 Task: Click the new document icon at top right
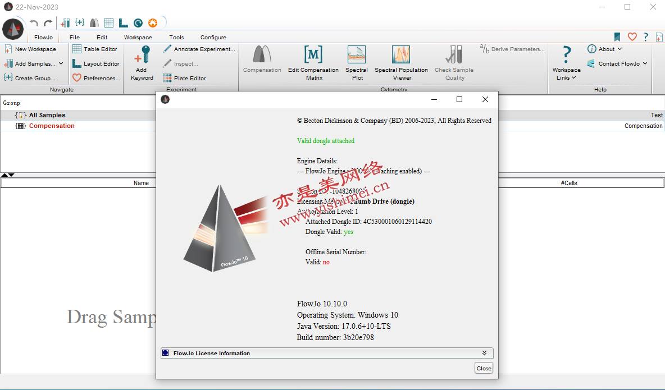click(x=659, y=37)
